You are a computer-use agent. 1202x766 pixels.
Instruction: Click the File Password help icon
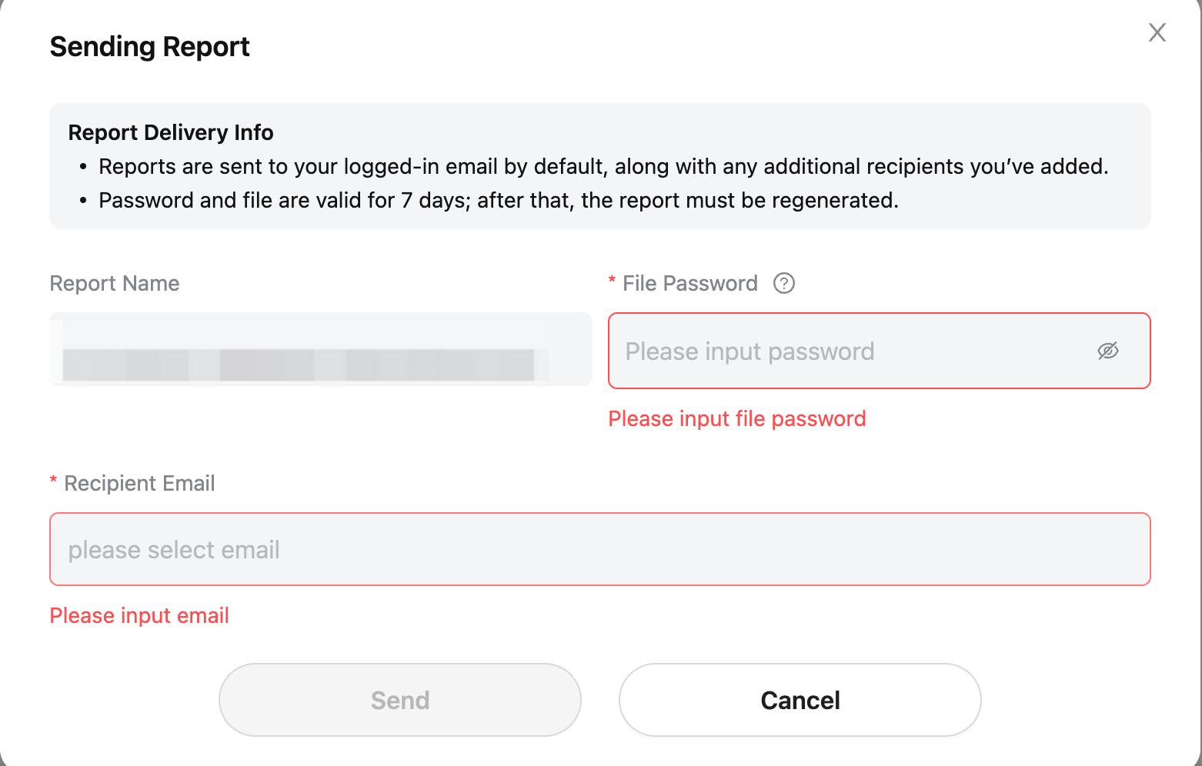[x=783, y=283]
